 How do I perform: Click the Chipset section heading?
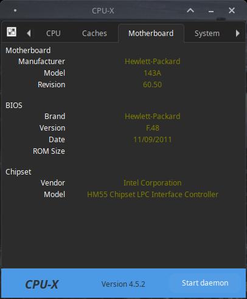coord(18,172)
